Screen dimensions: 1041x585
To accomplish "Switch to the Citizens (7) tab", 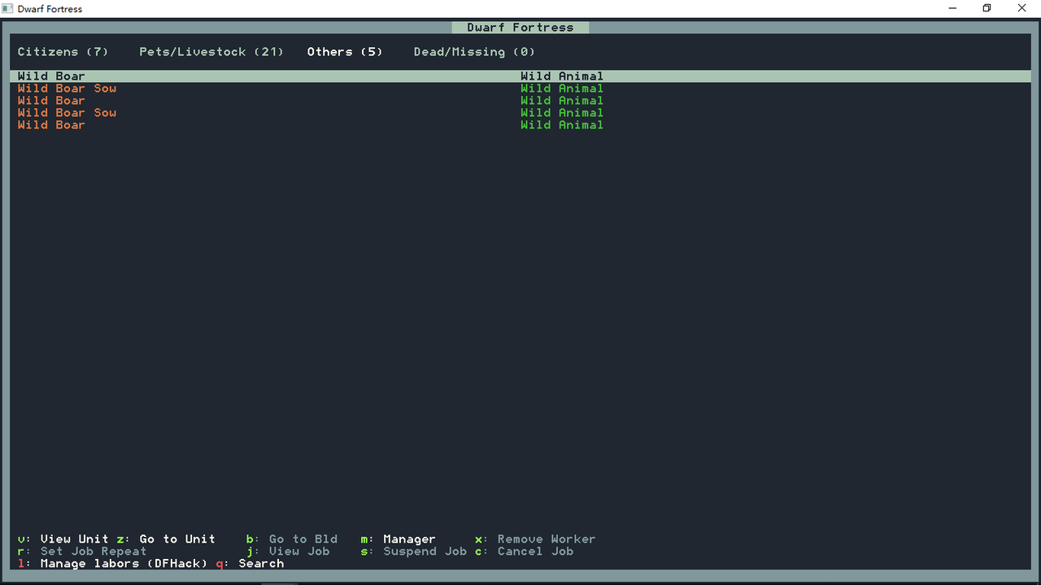I will point(63,52).
